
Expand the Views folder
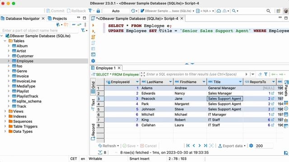[5, 111]
